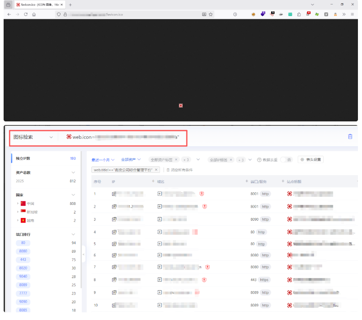Click the copy icon next to the first IP
Viewport: 362px width, 320px height.
coord(113,194)
